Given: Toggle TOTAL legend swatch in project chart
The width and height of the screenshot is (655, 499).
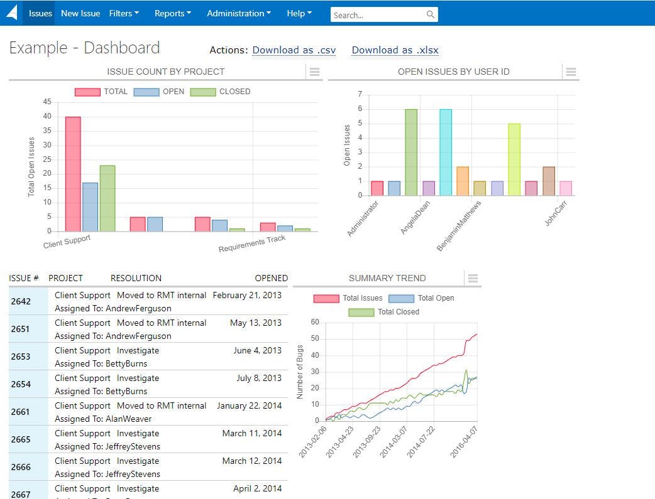Looking at the screenshot, I should click(x=87, y=92).
